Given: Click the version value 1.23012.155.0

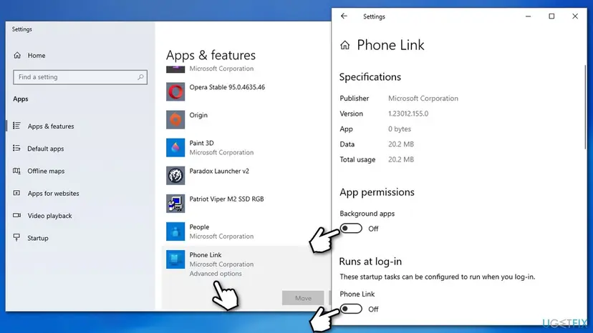Looking at the screenshot, I should [408, 114].
